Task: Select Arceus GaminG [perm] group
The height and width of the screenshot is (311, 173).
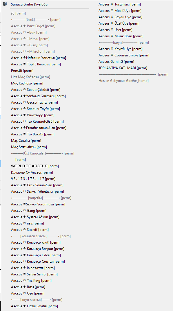Action: pyautogui.click(x=116, y=62)
